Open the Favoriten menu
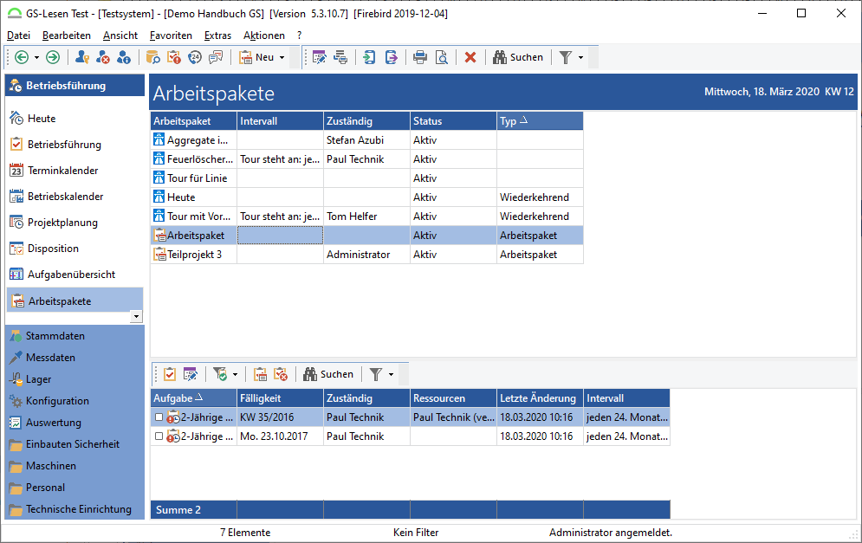The image size is (862, 543). tap(171, 36)
